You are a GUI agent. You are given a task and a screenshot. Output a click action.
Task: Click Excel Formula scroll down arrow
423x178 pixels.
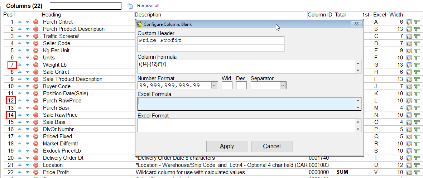[x=358, y=107]
